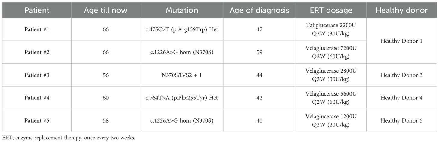The width and height of the screenshot is (439, 143).
Task: Select the Age of diagnosis header
Action: pyautogui.click(x=259, y=10)
